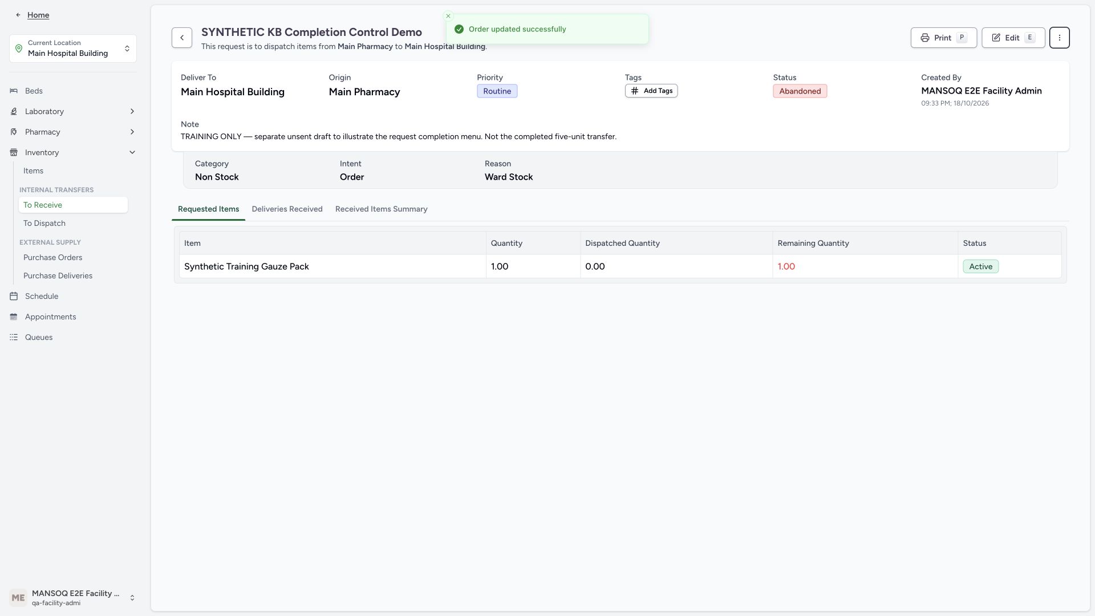
Task: Click the Dispatched Quantity value 0.00
Action: pos(595,266)
